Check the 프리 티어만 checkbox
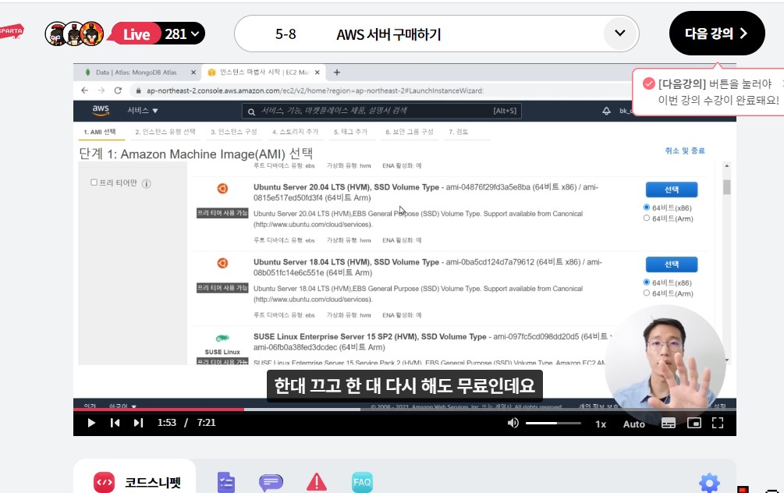This screenshot has width=784, height=493. 94,182
